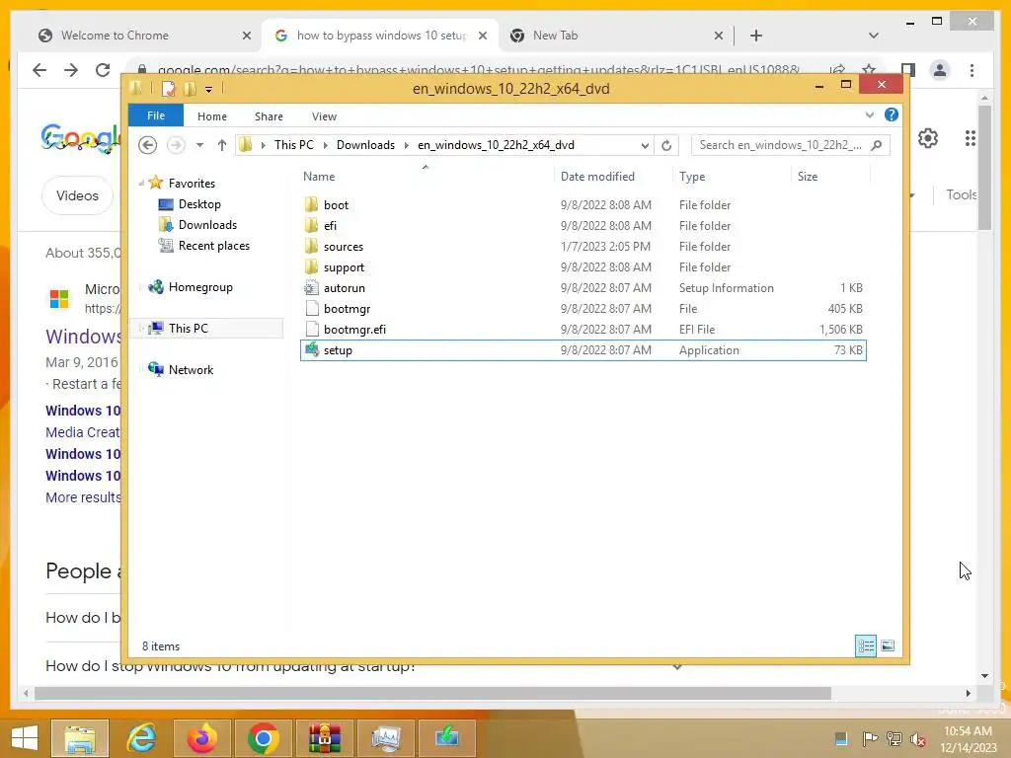Screen dimensions: 1011x758
Task: Filter Google results by Videos
Action: pyautogui.click(x=77, y=195)
